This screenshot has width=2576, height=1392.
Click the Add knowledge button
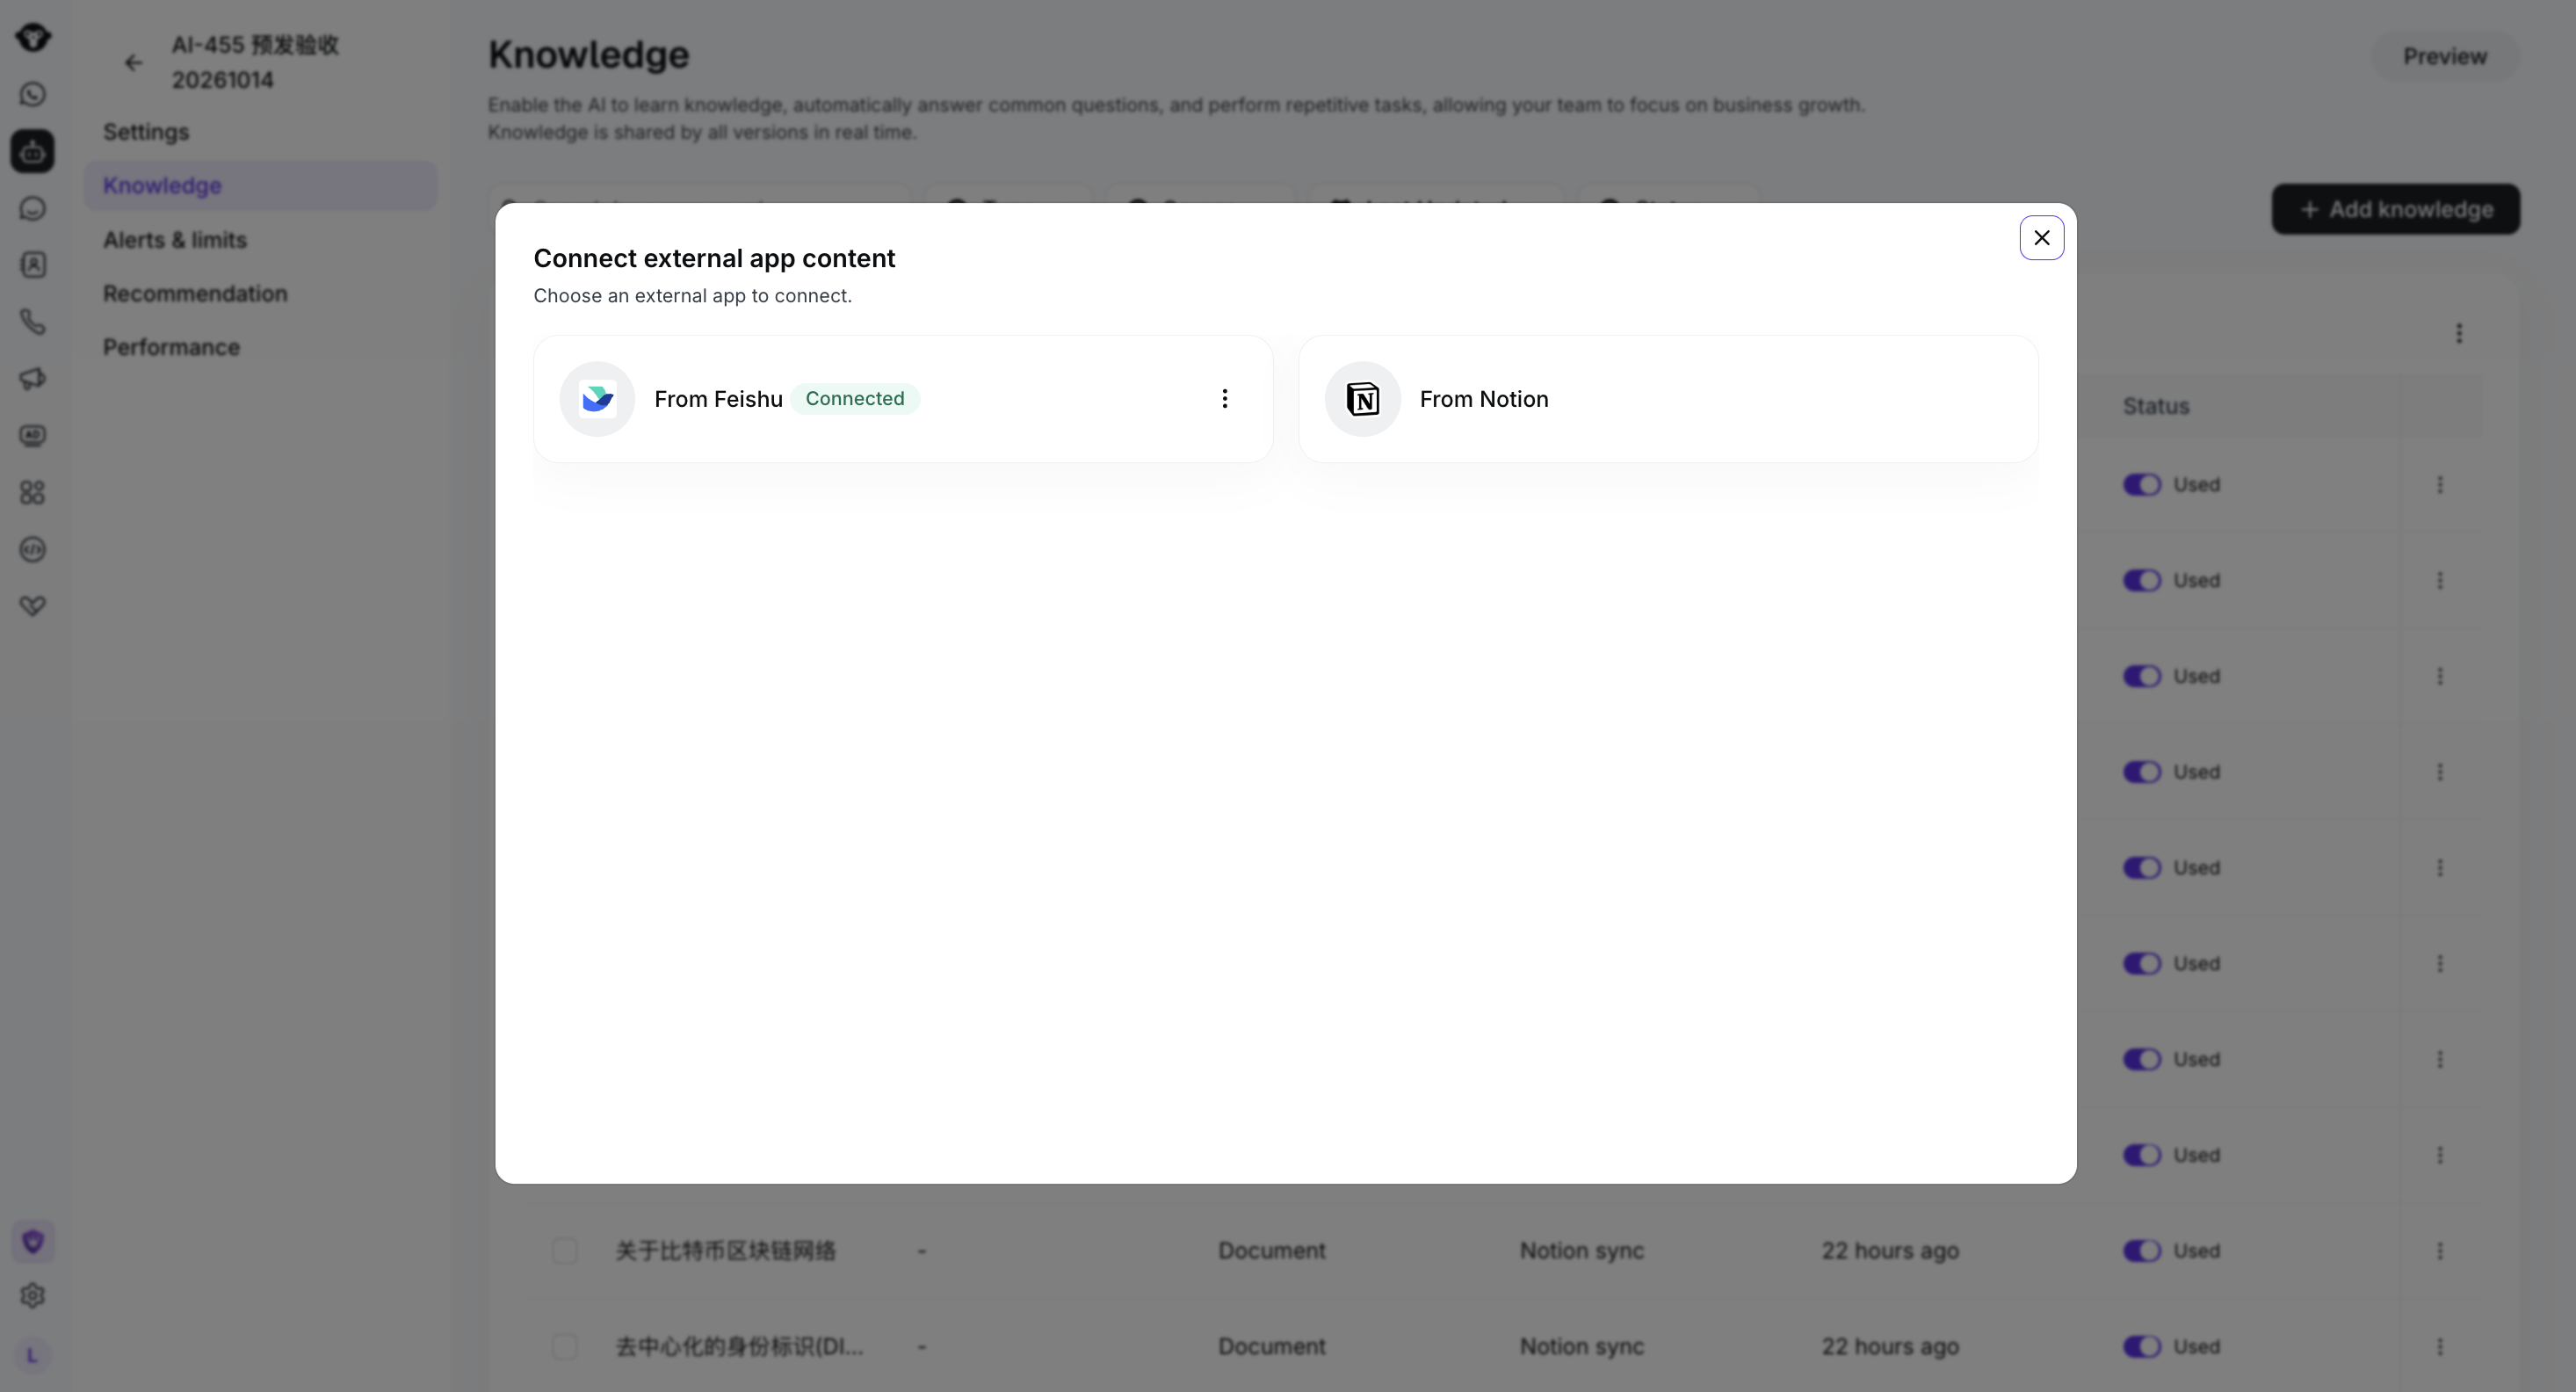click(2395, 209)
